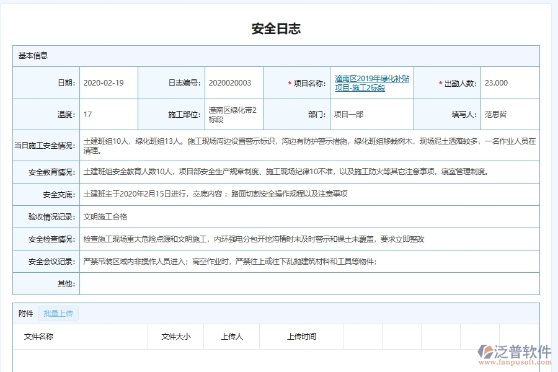Click the 安全教育情况 text field
558x372 pixels.
point(310,172)
